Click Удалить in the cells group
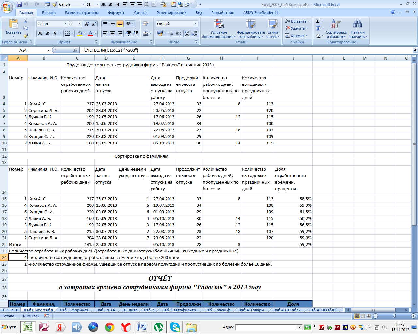418x334 pixels. pyautogui.click(x=297, y=28)
